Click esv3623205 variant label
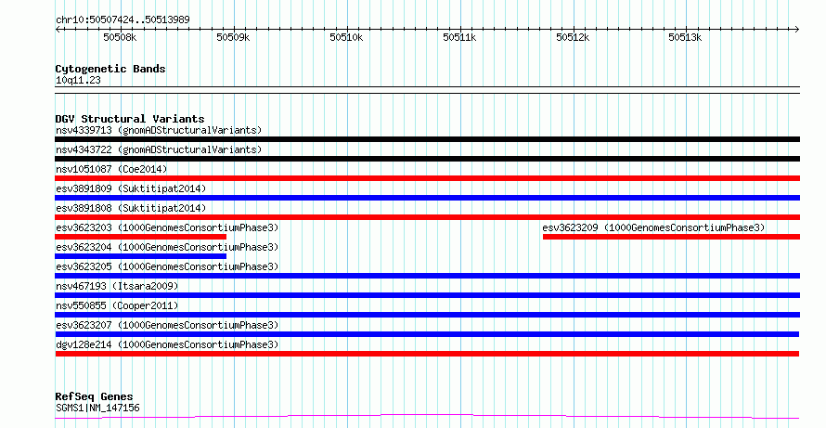The image size is (826, 428). pyautogui.click(x=167, y=266)
